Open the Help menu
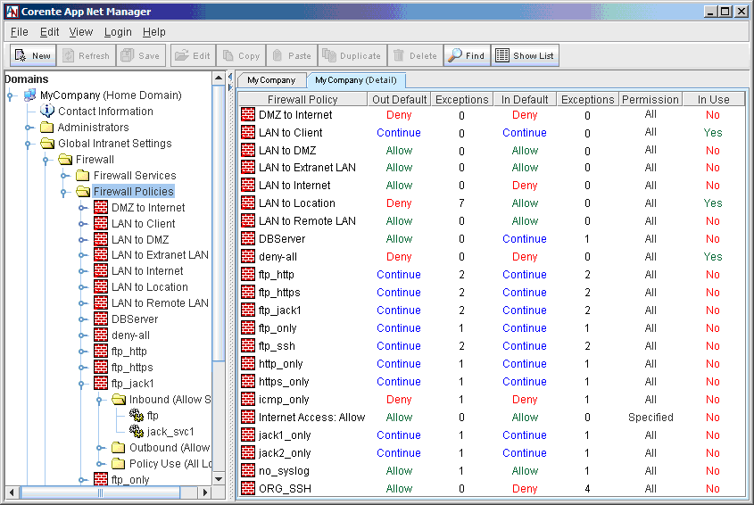 (153, 32)
